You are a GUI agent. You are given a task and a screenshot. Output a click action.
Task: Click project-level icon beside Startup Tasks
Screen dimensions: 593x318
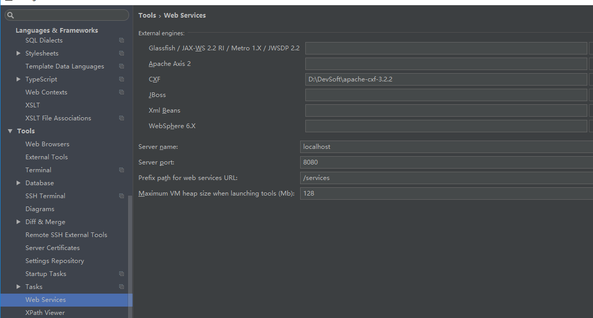point(121,274)
